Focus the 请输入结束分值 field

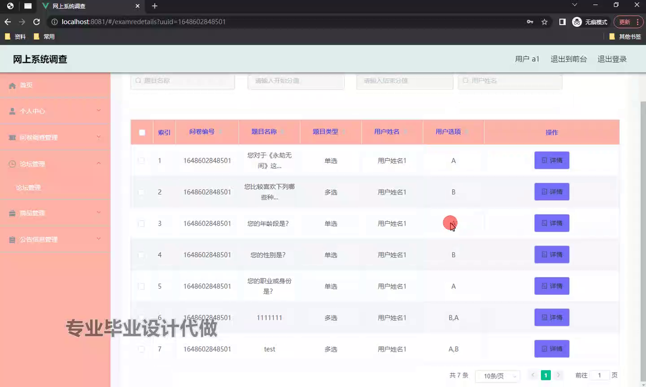click(x=405, y=81)
